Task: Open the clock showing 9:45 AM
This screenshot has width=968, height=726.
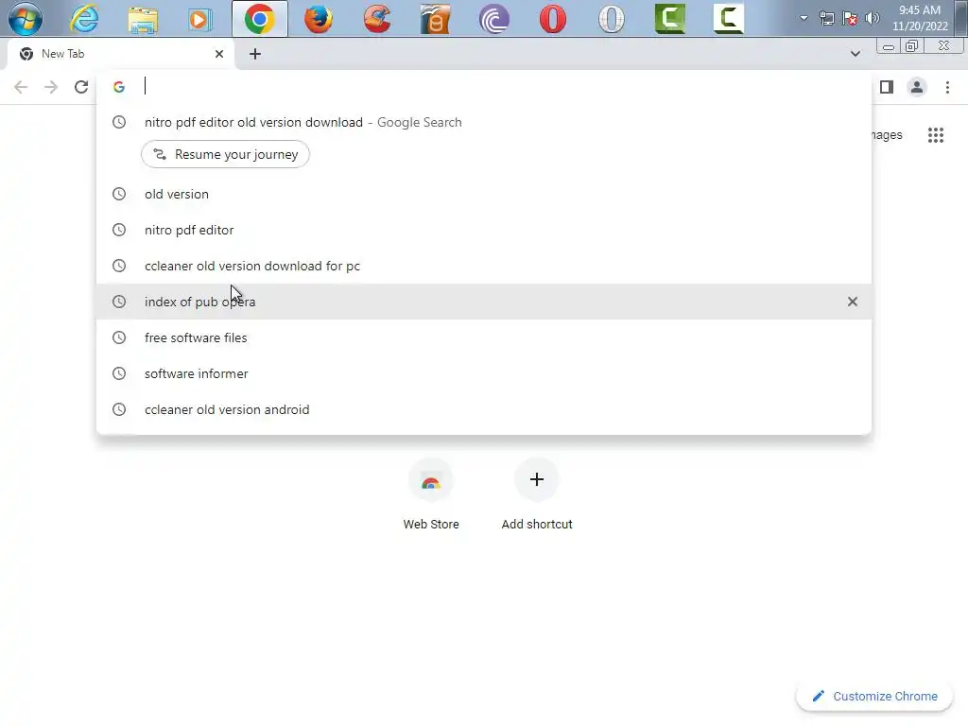Action: (920, 18)
